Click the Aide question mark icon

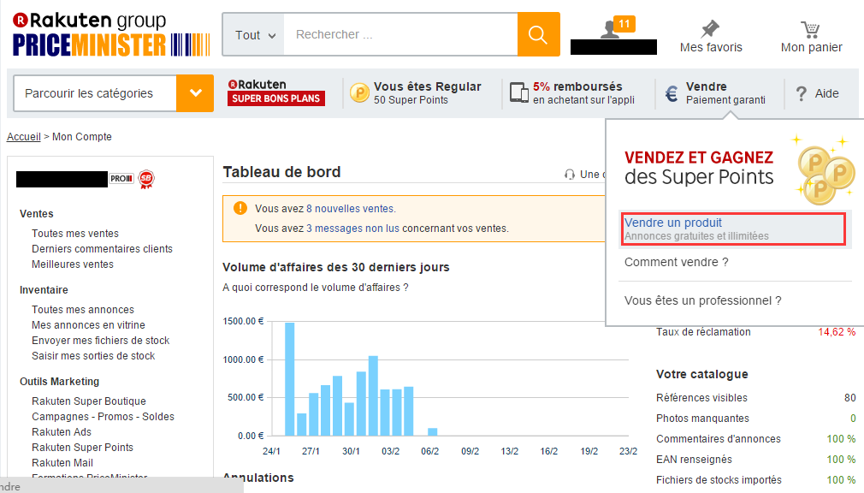[x=801, y=93]
